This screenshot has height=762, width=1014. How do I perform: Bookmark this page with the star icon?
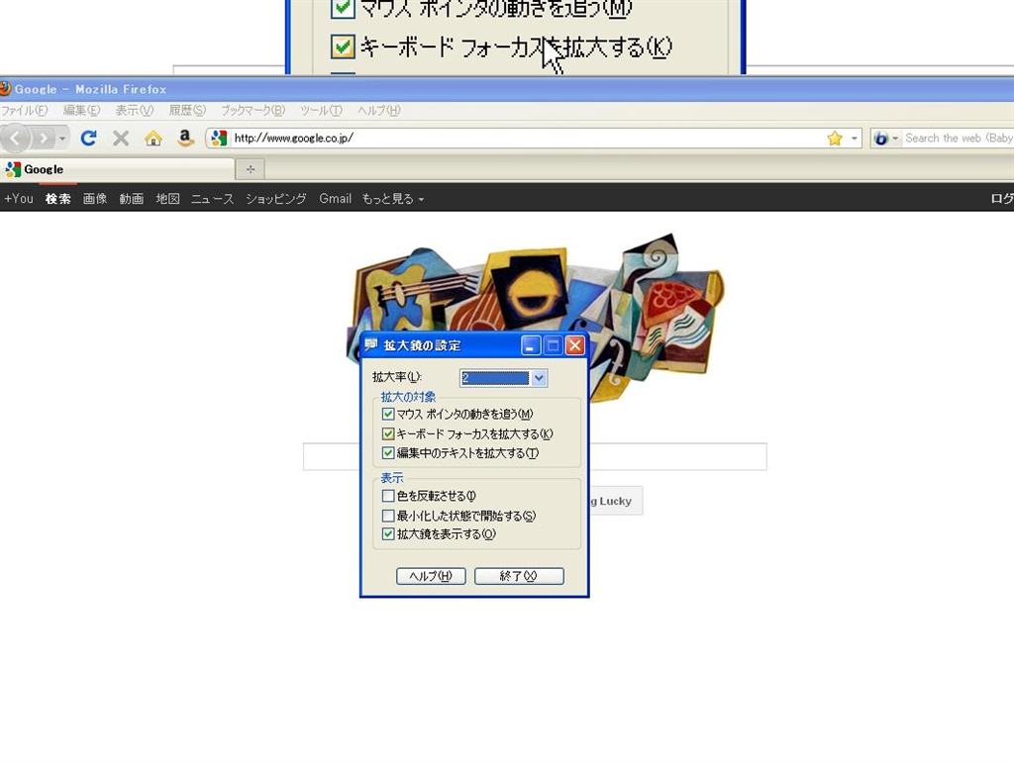(835, 138)
